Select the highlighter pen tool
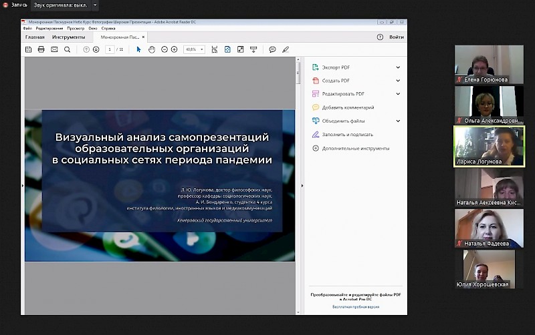This screenshot has width=535, height=335. [x=286, y=49]
